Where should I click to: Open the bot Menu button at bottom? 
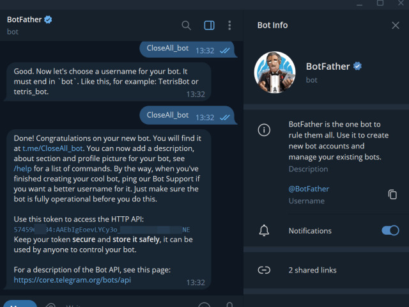pyautogui.click(x=20, y=304)
